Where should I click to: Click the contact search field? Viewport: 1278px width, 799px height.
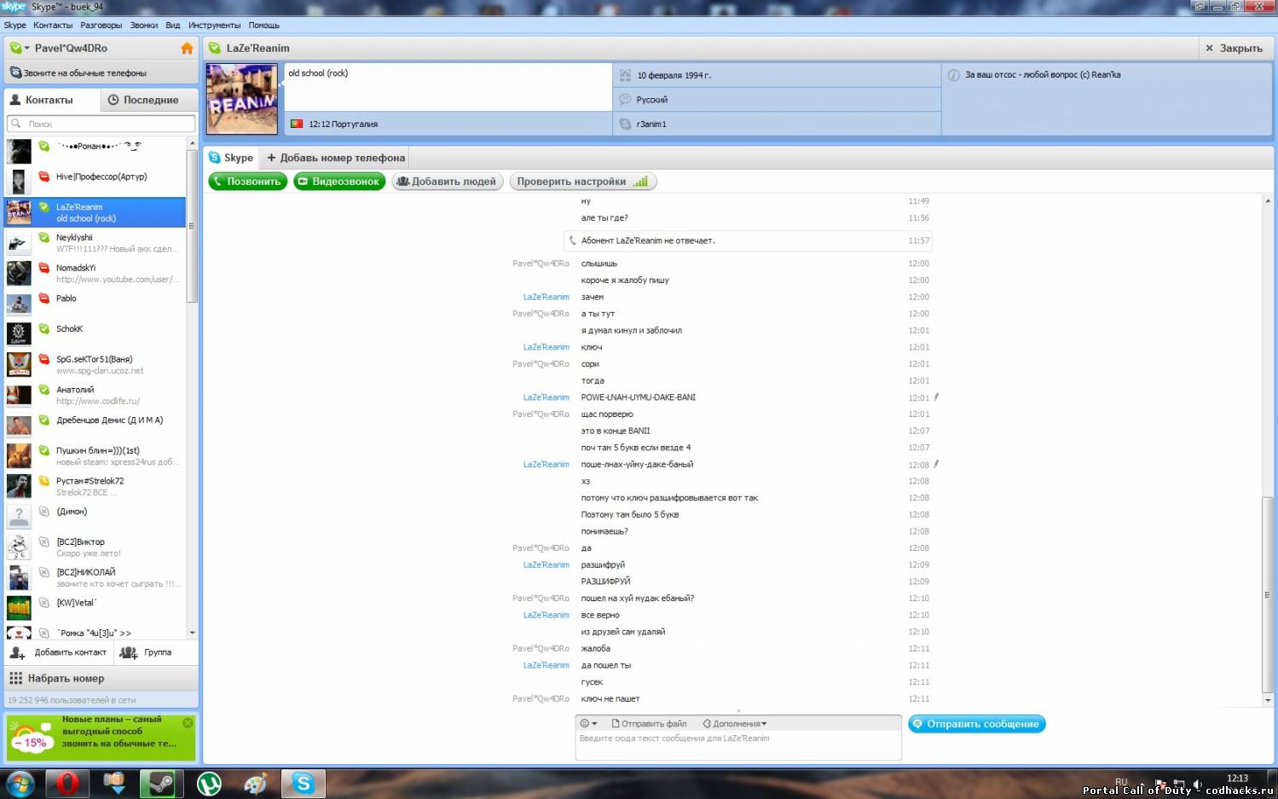101,124
